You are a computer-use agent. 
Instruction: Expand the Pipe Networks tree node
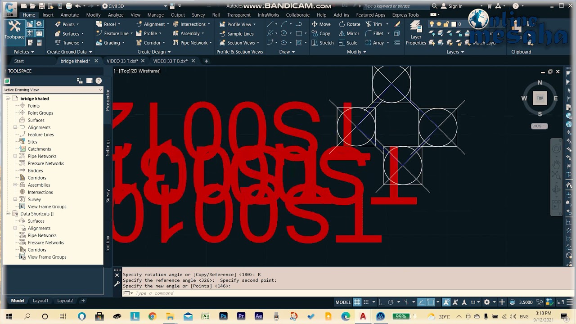pyautogui.click(x=15, y=156)
